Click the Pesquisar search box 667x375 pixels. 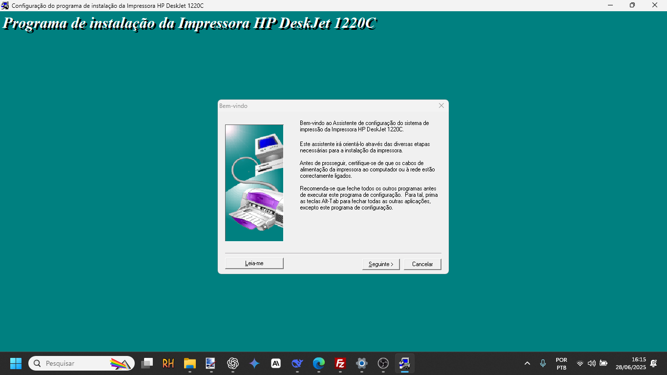point(82,363)
